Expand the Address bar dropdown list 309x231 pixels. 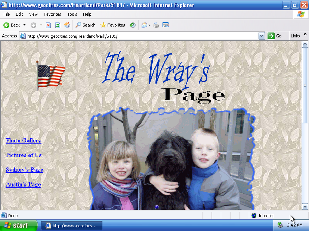pos(262,36)
